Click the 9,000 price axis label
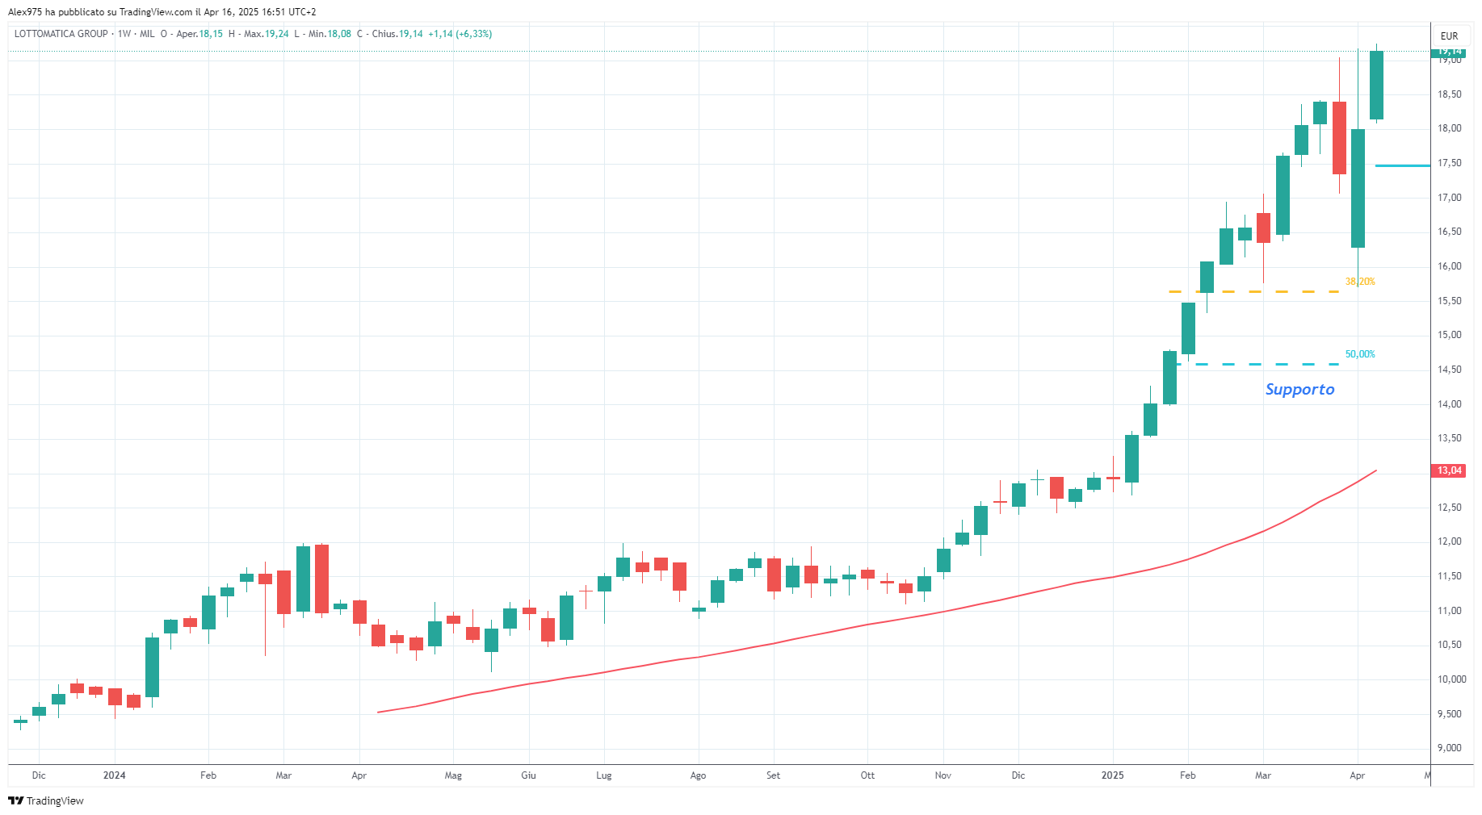Image resolution: width=1482 pixels, height=815 pixels. [x=1449, y=748]
